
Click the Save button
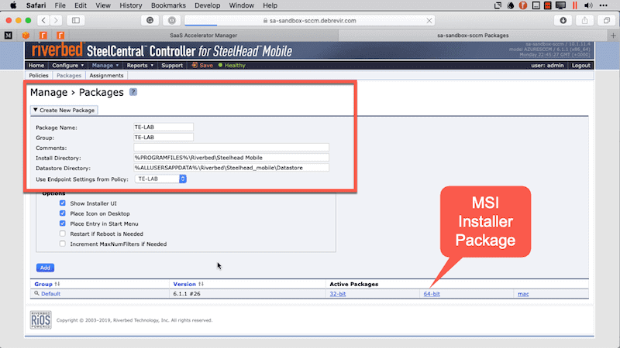[x=202, y=66]
